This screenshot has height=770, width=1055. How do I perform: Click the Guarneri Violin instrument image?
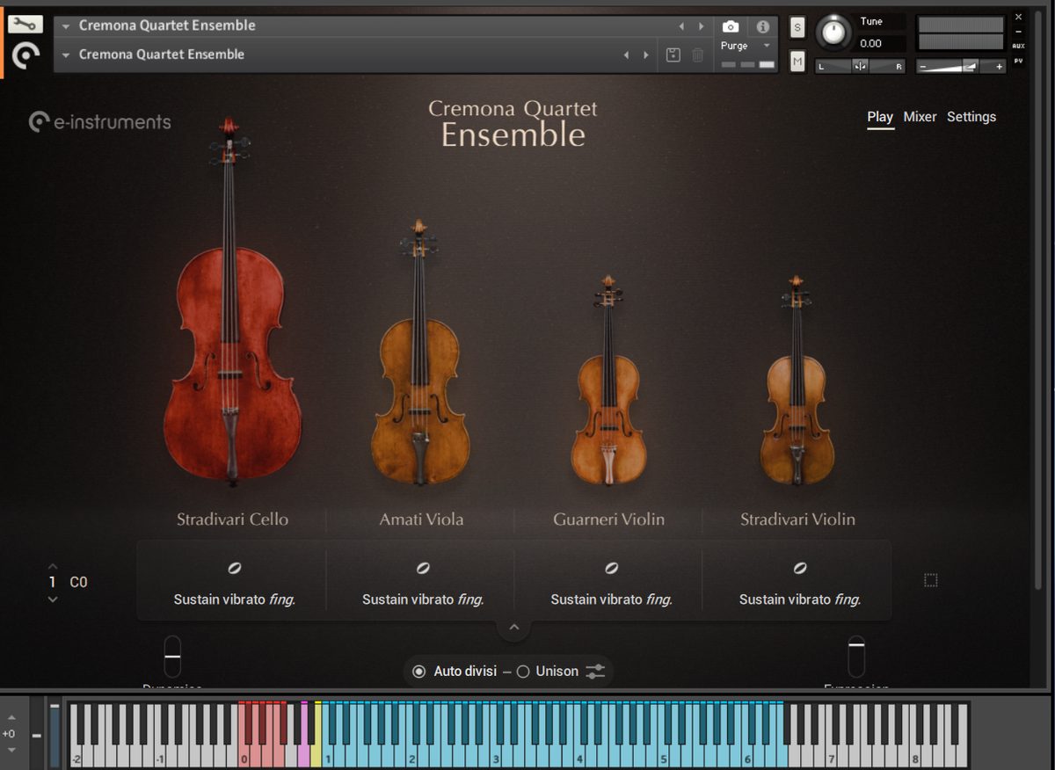coord(608,380)
